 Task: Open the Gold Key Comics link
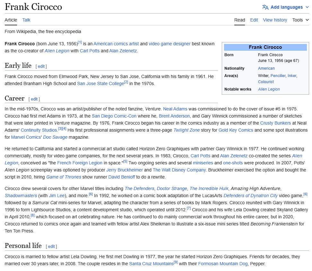click(236, 130)
